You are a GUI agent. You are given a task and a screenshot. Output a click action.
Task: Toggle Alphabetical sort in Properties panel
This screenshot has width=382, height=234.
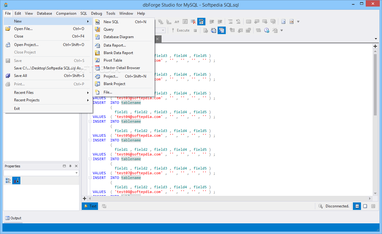coord(16,181)
